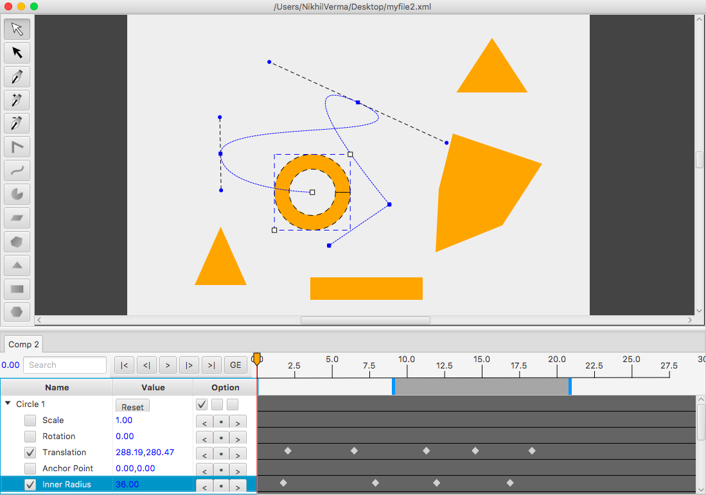This screenshot has height=495, width=706.
Task: Toggle second option checkbox of Circle 1
Action: [217, 404]
